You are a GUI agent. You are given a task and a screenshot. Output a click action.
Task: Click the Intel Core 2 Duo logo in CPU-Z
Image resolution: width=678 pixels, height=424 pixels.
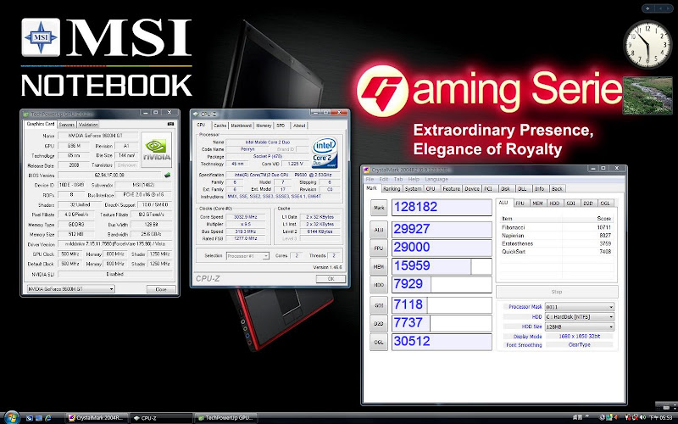(x=325, y=153)
